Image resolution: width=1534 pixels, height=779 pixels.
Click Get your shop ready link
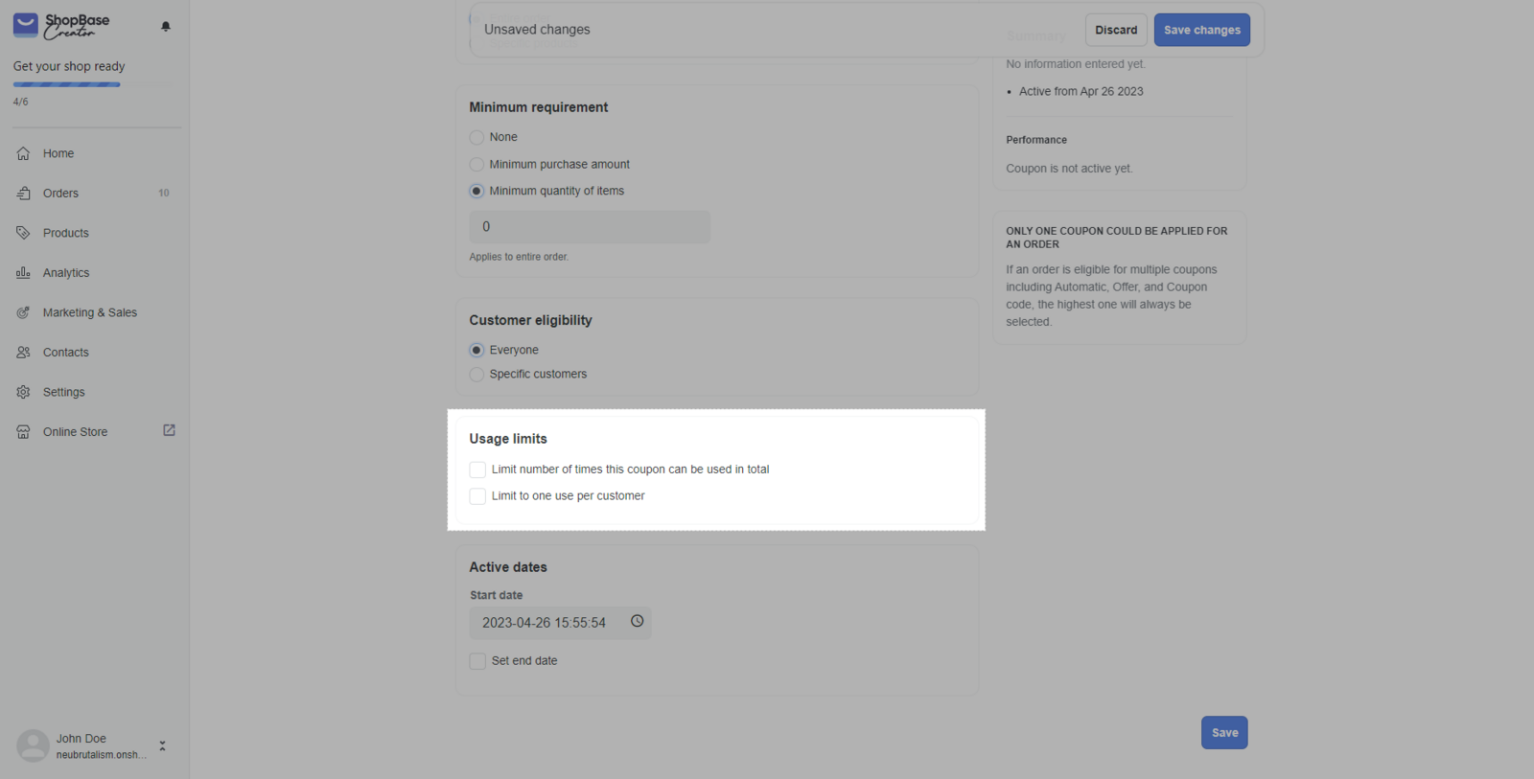point(69,66)
